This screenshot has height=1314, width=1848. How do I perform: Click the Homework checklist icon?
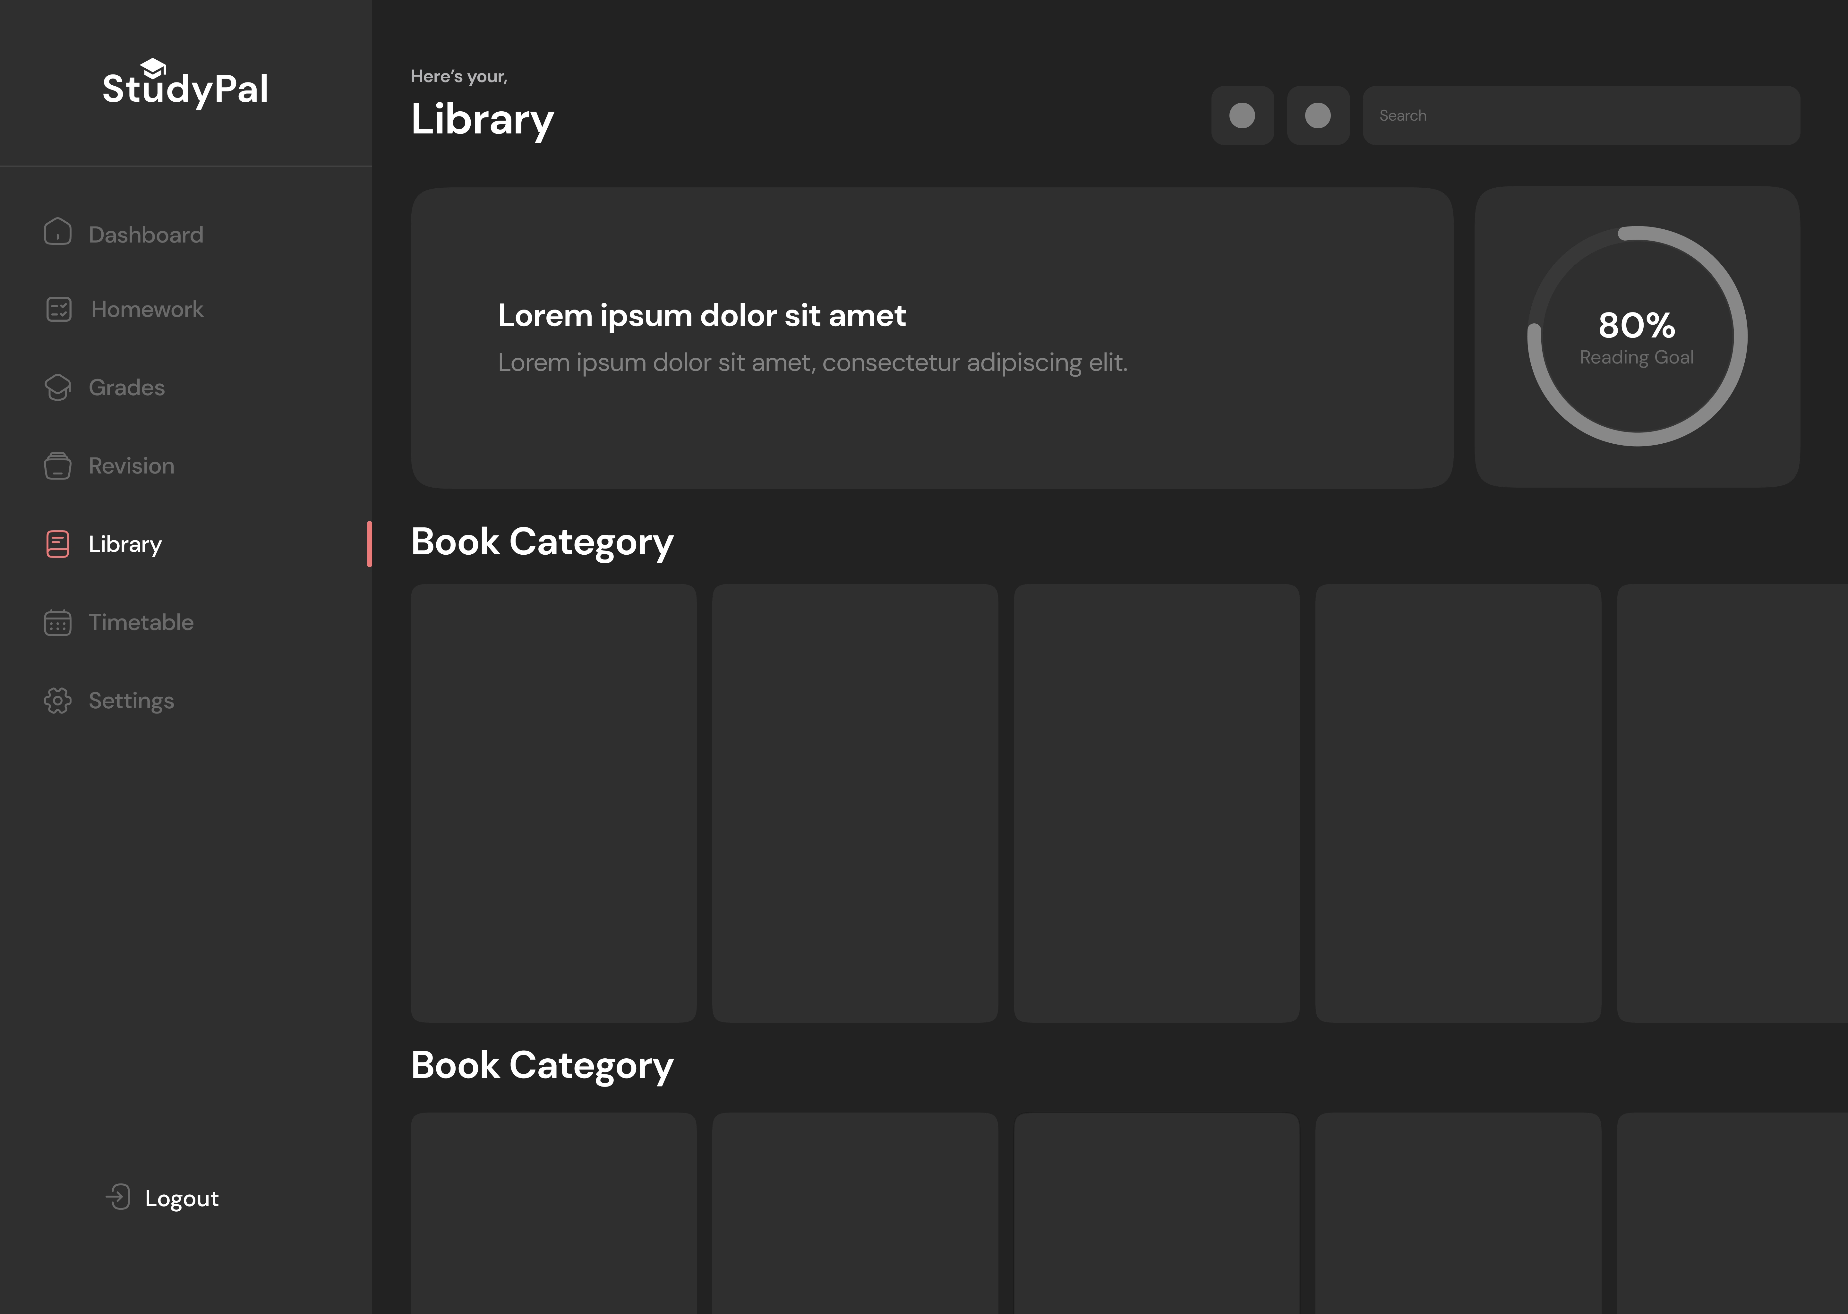coord(59,309)
